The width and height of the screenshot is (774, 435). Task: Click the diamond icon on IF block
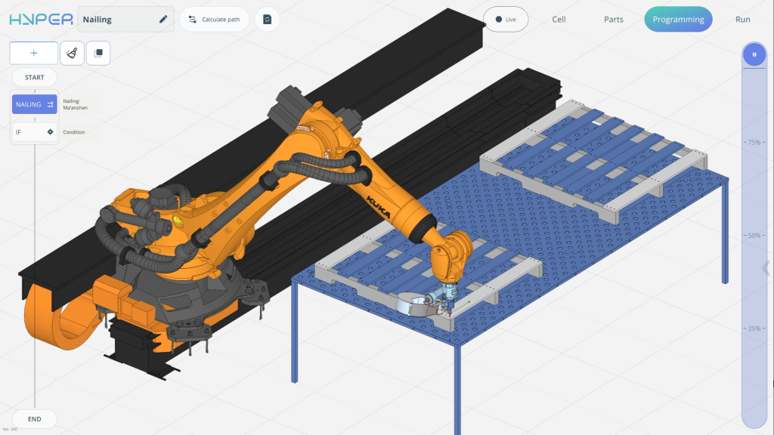[50, 132]
